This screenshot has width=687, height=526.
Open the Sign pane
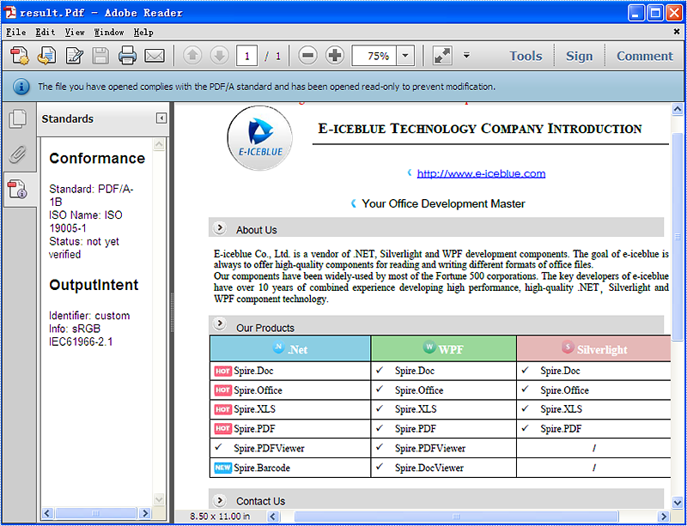coord(579,56)
